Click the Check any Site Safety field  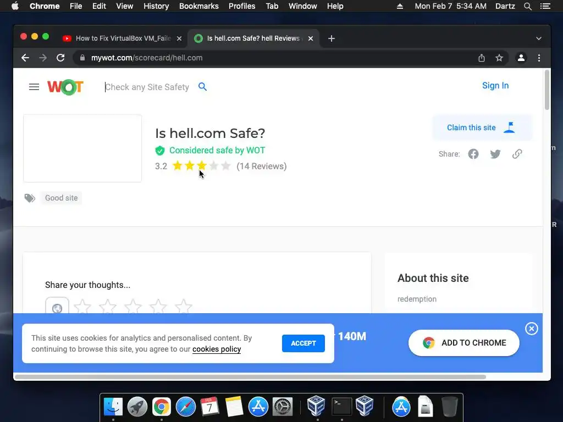tap(147, 87)
